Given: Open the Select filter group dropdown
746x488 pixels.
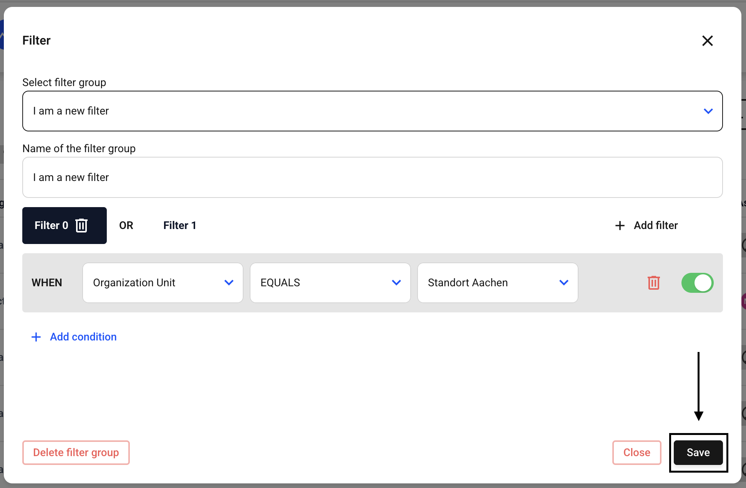Looking at the screenshot, I should (372, 111).
